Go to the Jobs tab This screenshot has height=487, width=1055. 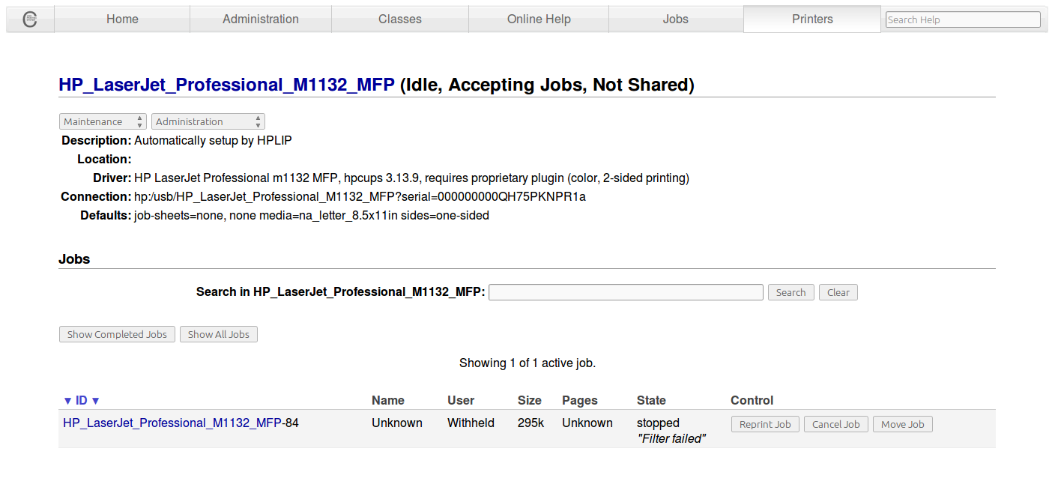coord(676,19)
